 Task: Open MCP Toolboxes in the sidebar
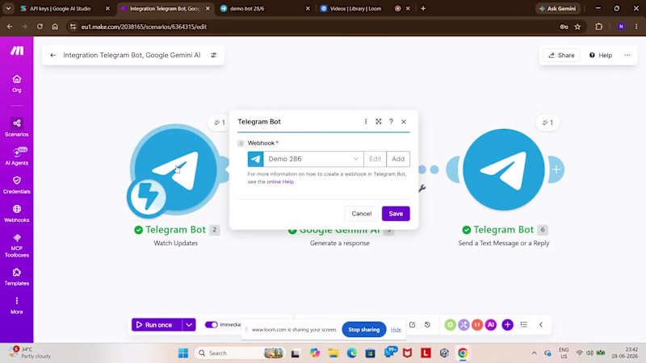coord(16,245)
